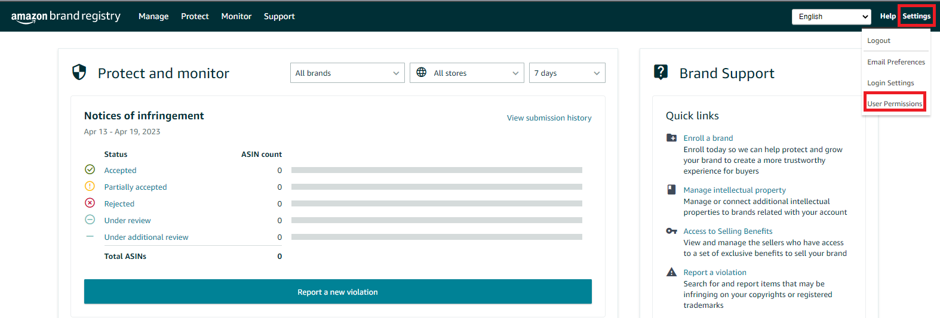This screenshot has width=940, height=318.
Task: Open the Monitor menu
Action: (x=236, y=17)
